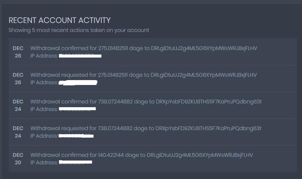Click wallet address in the 140.422144 doge row

(200, 155)
